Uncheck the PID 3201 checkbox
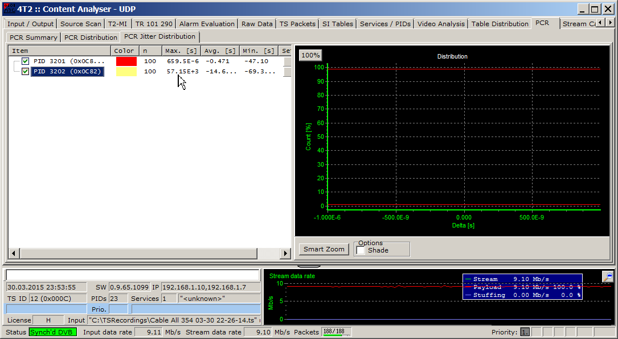This screenshot has width=618, height=339. click(25, 61)
